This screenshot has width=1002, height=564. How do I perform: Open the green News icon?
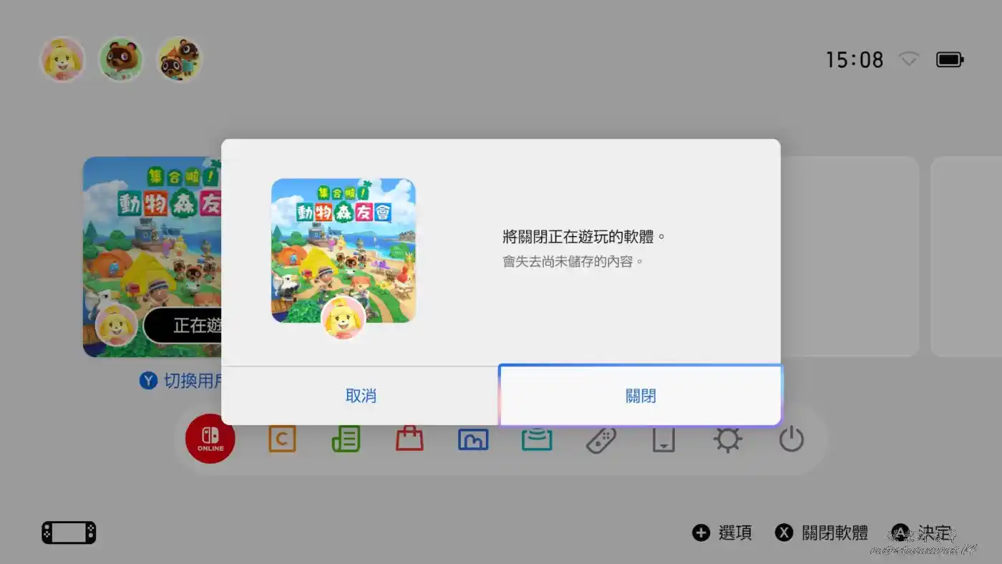click(x=346, y=439)
